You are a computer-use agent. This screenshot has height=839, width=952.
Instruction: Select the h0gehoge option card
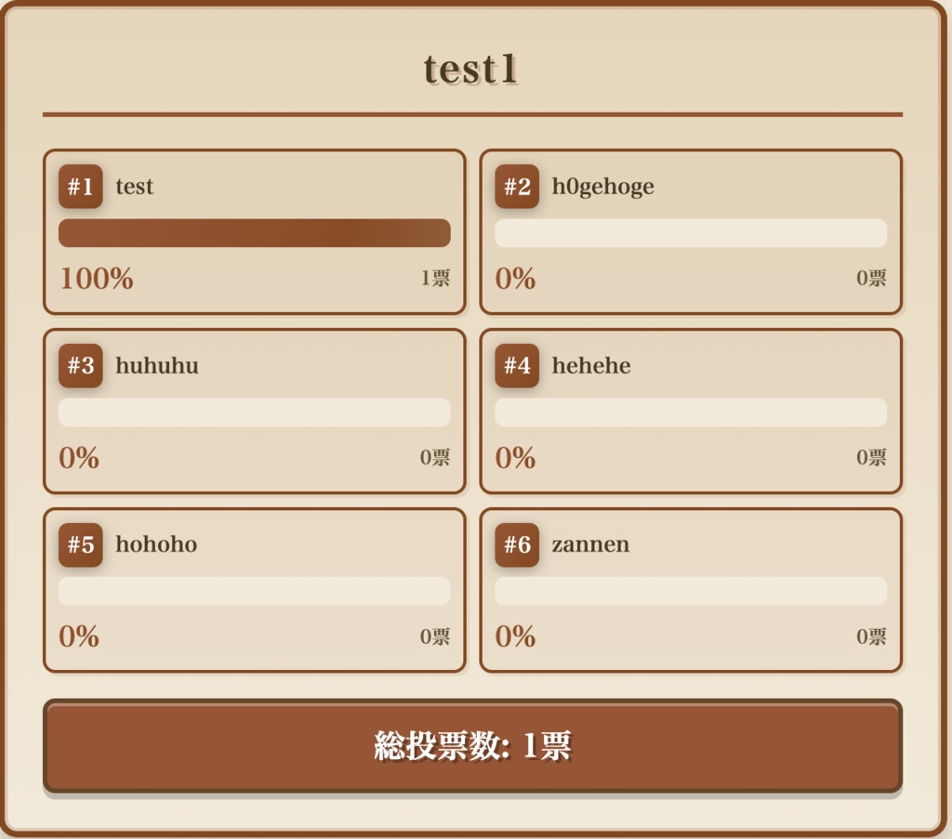coord(691,230)
